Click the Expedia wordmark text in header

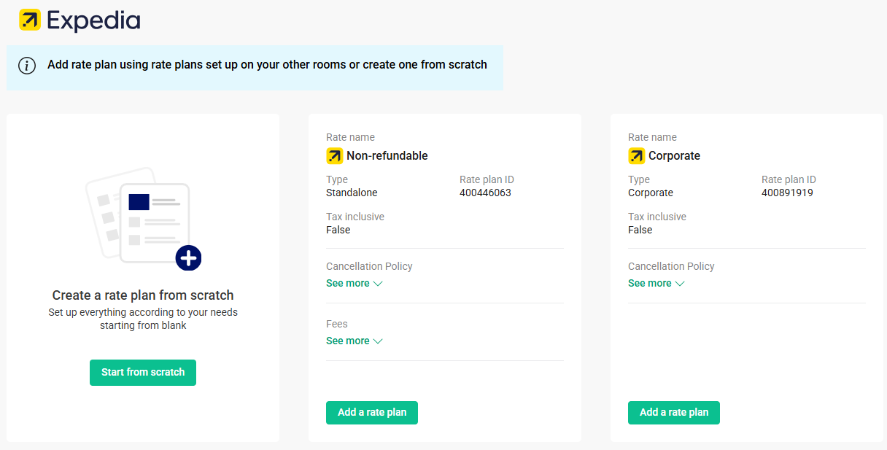click(93, 21)
